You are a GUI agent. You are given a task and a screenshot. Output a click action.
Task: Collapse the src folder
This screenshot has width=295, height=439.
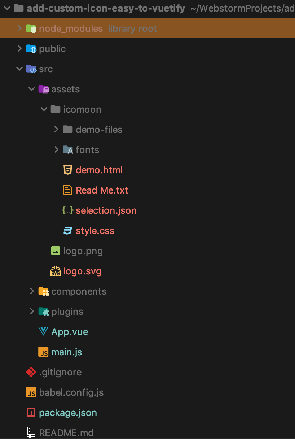click(19, 69)
